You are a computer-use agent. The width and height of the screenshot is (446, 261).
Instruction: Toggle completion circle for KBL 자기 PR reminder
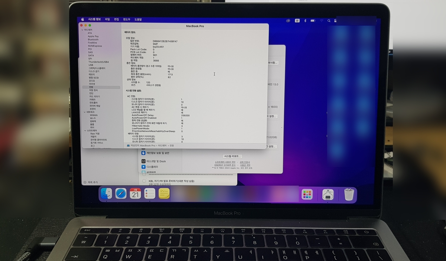[x=144, y=181]
